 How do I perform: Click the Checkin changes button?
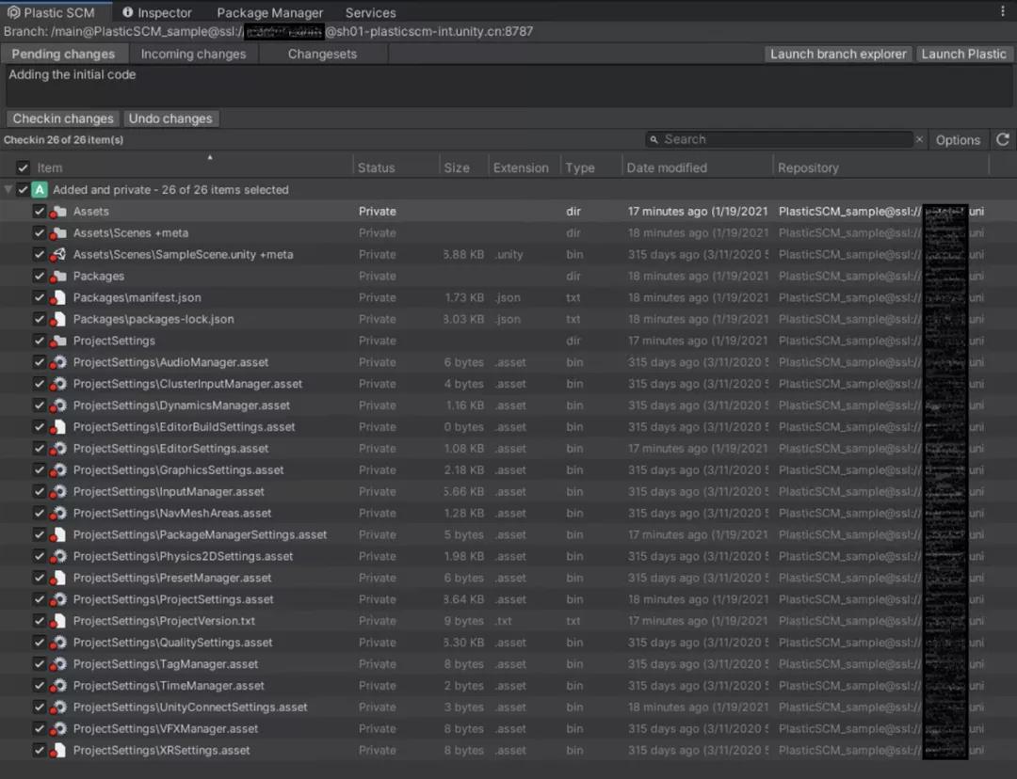pyautogui.click(x=63, y=119)
